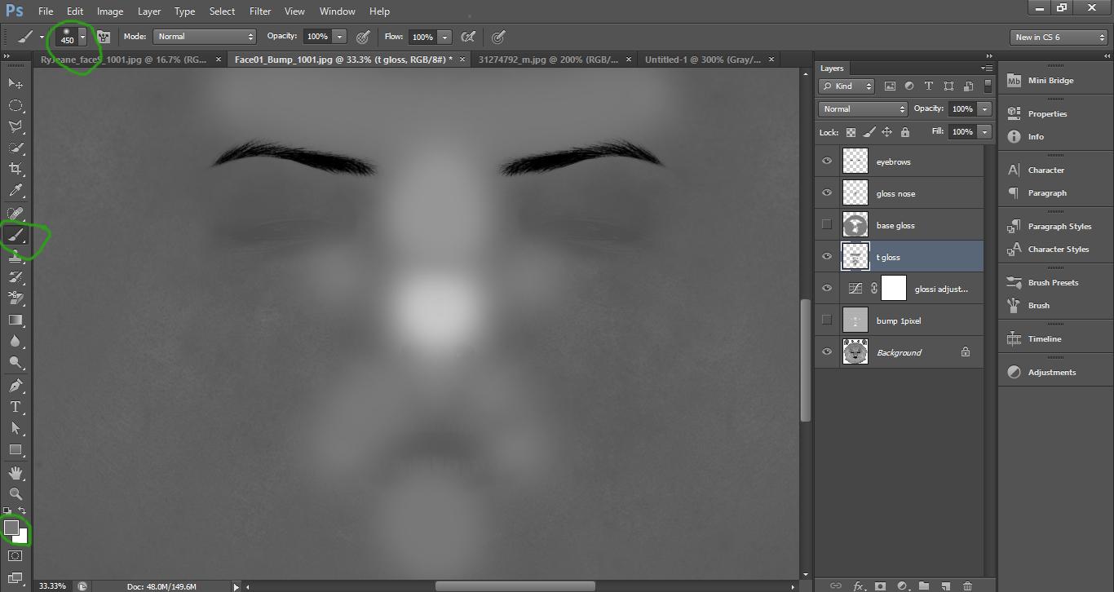Select the History Brush tool
The width and height of the screenshot is (1114, 592).
(x=15, y=277)
